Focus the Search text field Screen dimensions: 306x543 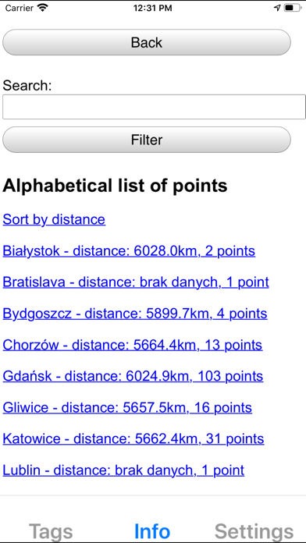154,107
